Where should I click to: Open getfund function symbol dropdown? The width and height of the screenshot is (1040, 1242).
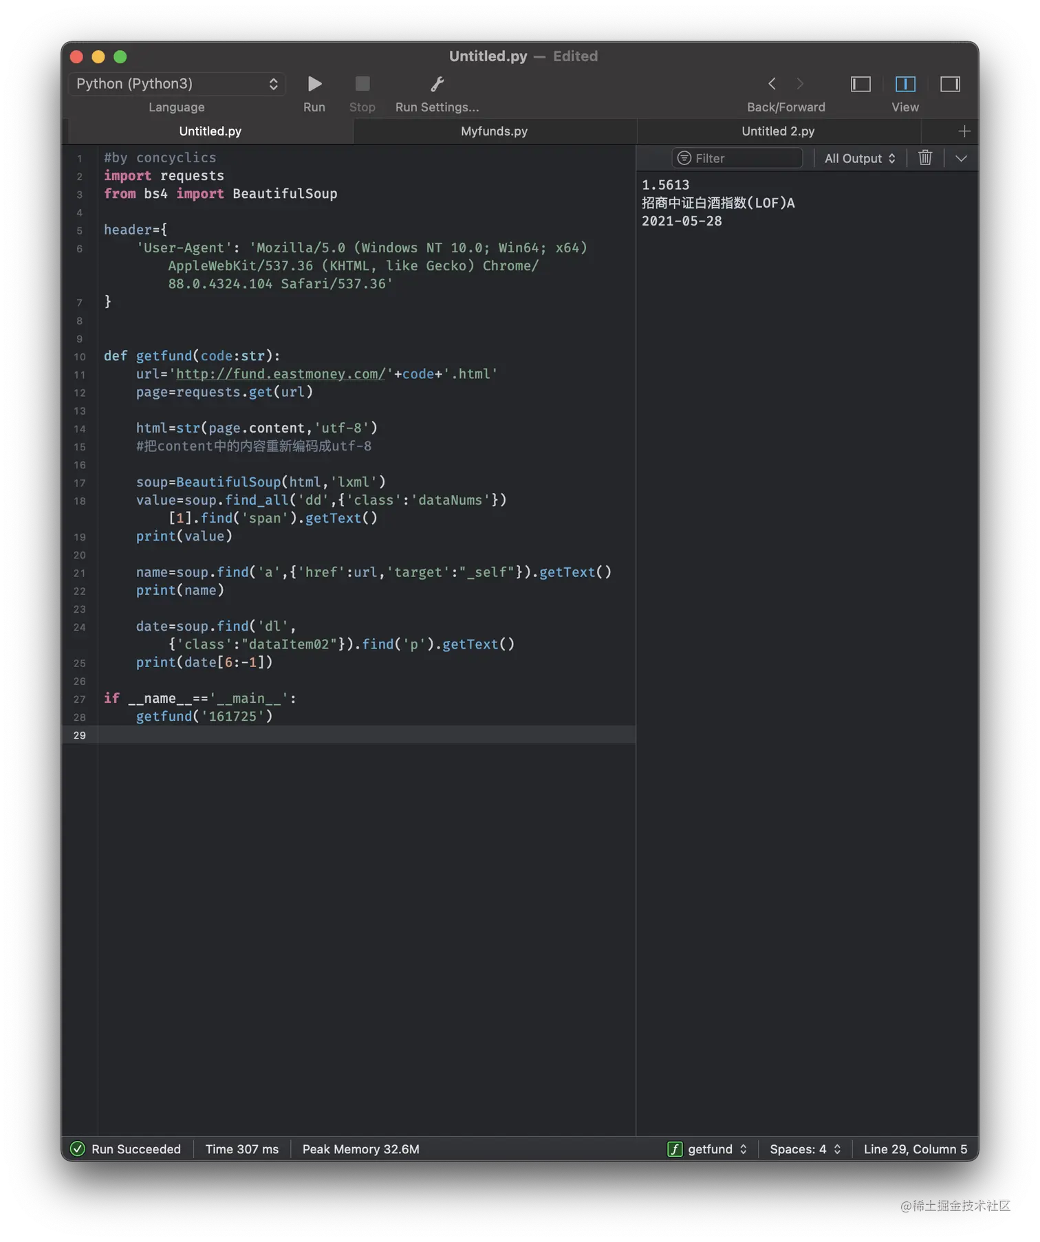(708, 1149)
